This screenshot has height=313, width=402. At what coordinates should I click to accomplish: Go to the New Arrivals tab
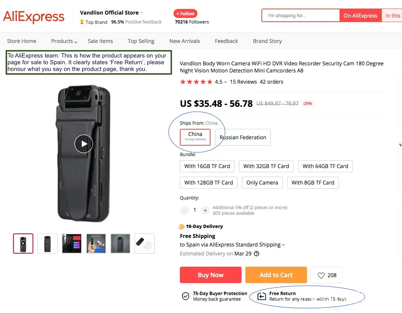coord(184,41)
